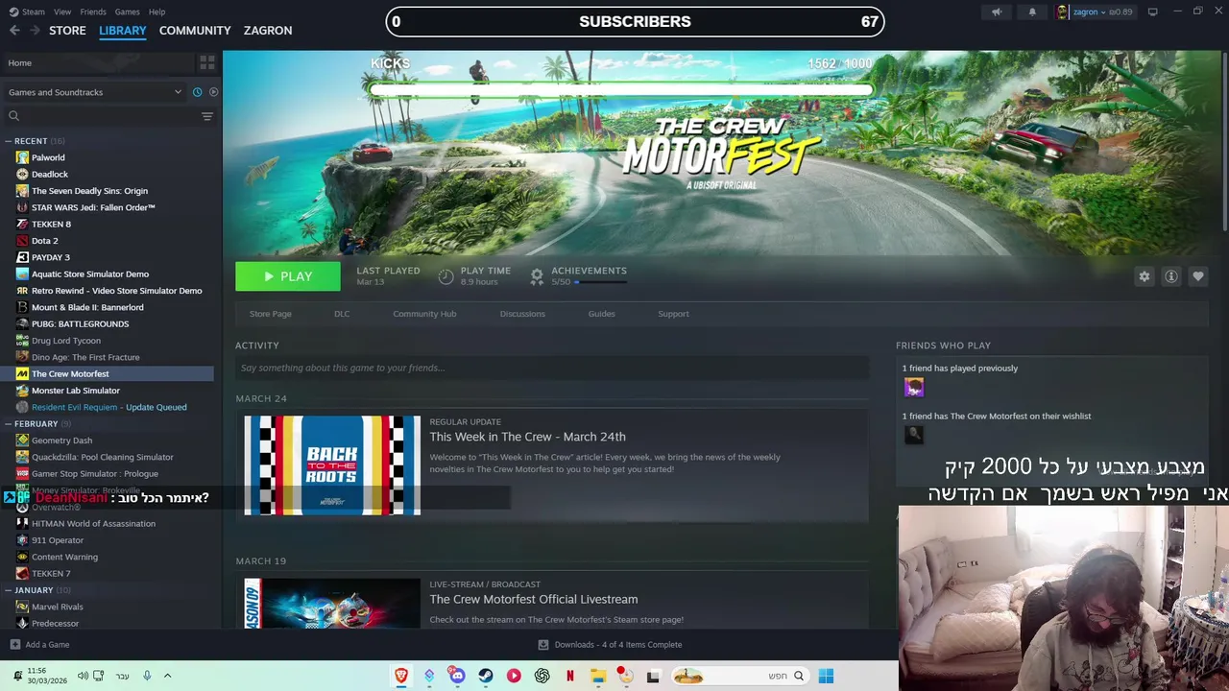The image size is (1229, 691).
Task: Click the Achievements progress bar
Action: (601, 282)
